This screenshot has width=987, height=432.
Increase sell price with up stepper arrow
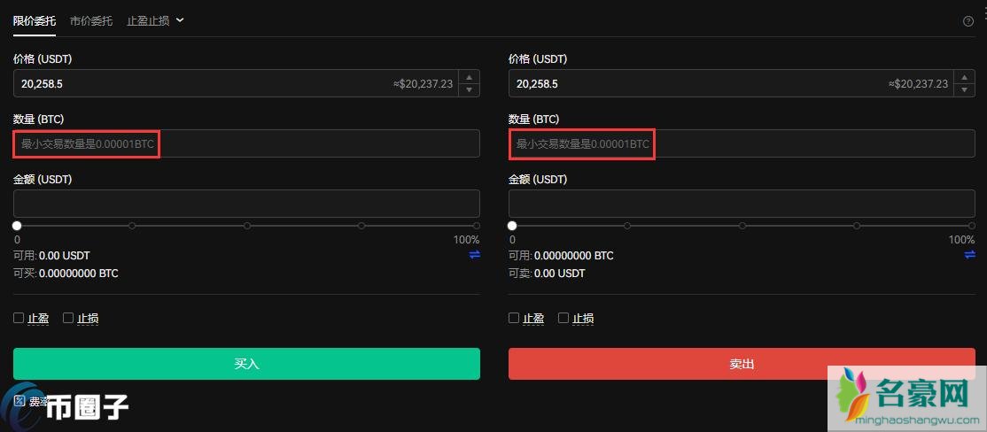(965, 77)
